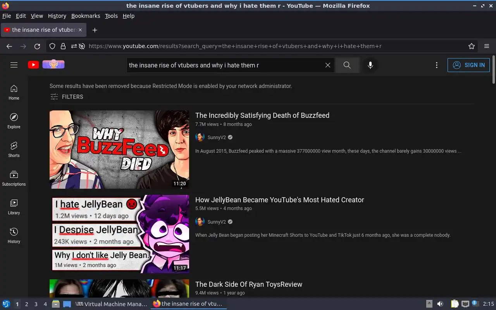Click the magnifier search button
This screenshot has width=496, height=310.
coord(347,65)
